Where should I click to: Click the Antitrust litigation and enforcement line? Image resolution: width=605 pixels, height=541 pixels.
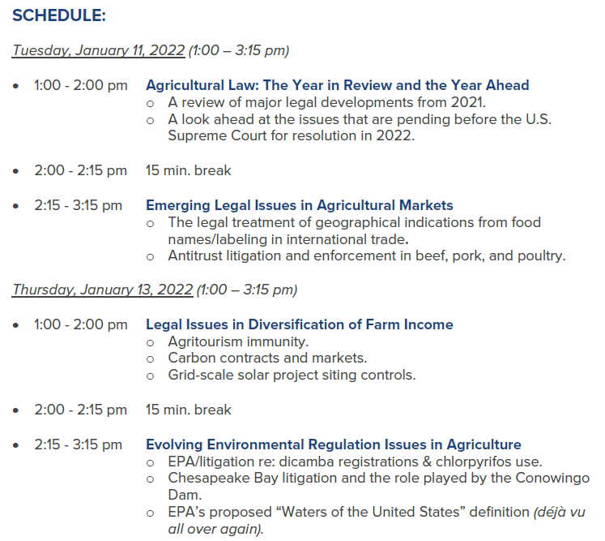coord(367,255)
